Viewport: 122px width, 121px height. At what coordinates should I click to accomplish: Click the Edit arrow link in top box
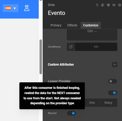[x=92, y=31]
